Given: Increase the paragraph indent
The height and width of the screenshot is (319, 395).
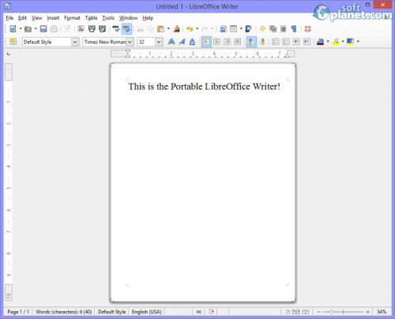Looking at the screenshot, I should (307, 42).
